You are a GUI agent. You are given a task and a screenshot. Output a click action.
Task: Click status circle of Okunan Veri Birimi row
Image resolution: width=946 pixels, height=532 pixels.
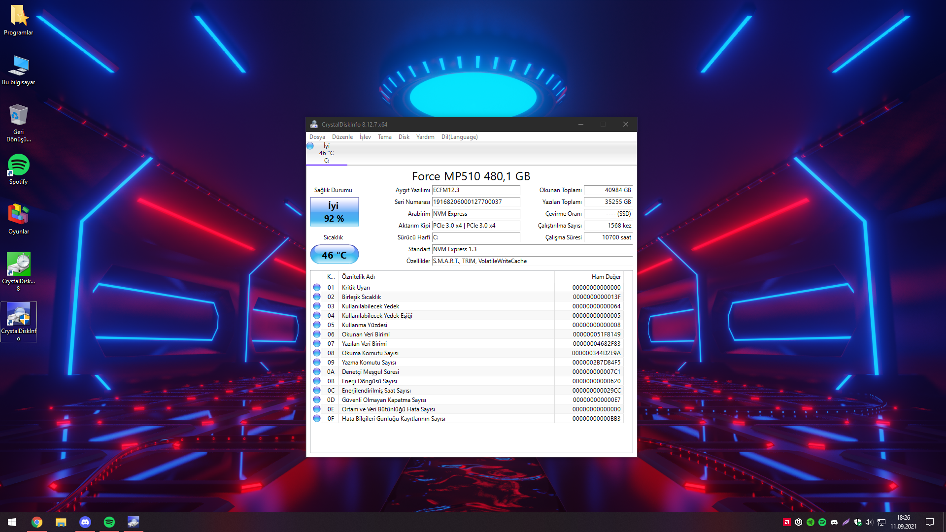point(317,334)
